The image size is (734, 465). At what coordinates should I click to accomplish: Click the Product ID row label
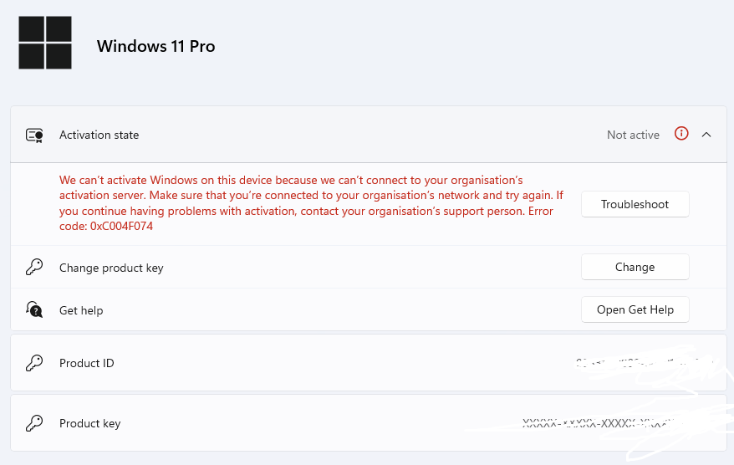[x=87, y=363]
